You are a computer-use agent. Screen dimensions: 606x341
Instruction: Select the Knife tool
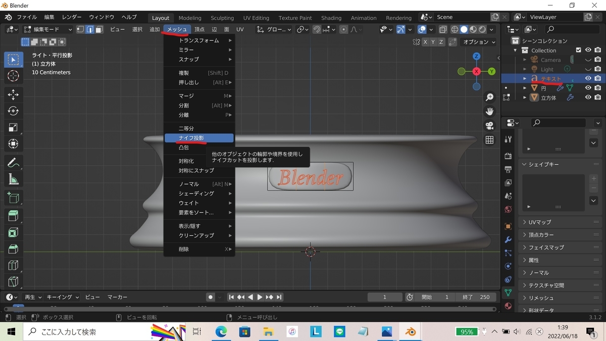(x=14, y=281)
